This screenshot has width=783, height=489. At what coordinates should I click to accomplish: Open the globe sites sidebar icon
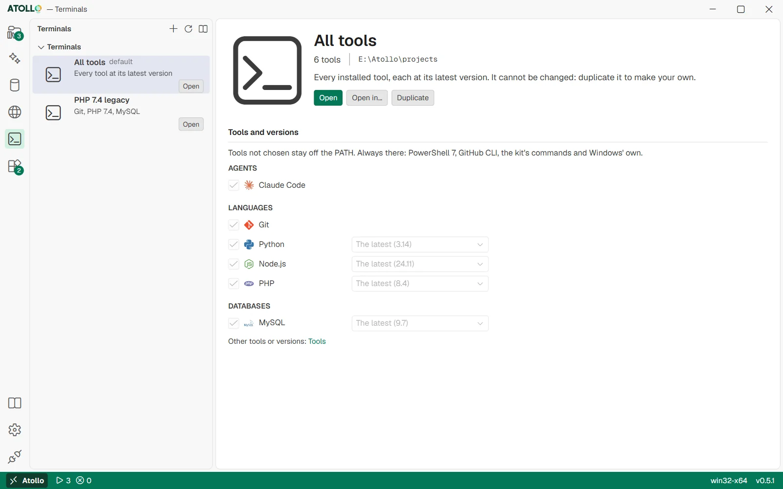[15, 112]
